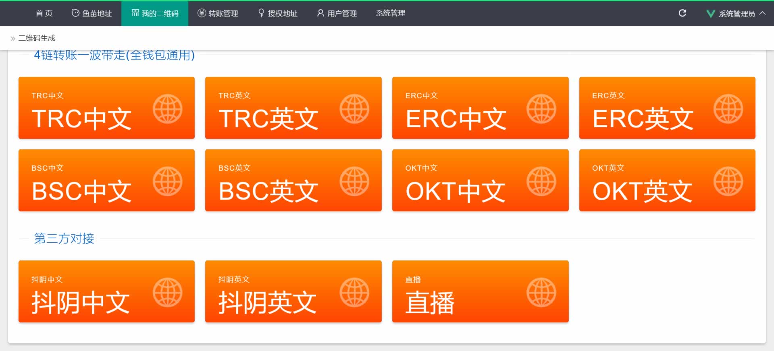774x351 pixels.
Task: Select the 我的二维码 tab
Action: [x=155, y=13]
